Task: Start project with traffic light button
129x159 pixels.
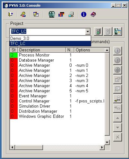Action: coord(98,31)
